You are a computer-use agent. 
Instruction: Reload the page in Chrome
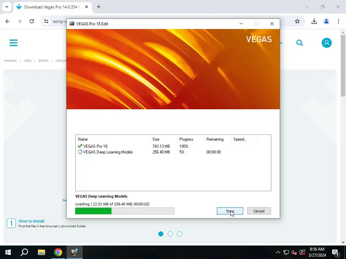point(32,21)
